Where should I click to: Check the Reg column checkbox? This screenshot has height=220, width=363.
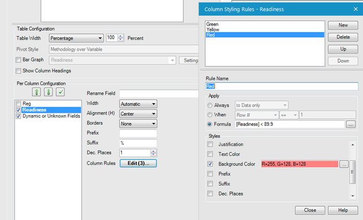pos(18,104)
